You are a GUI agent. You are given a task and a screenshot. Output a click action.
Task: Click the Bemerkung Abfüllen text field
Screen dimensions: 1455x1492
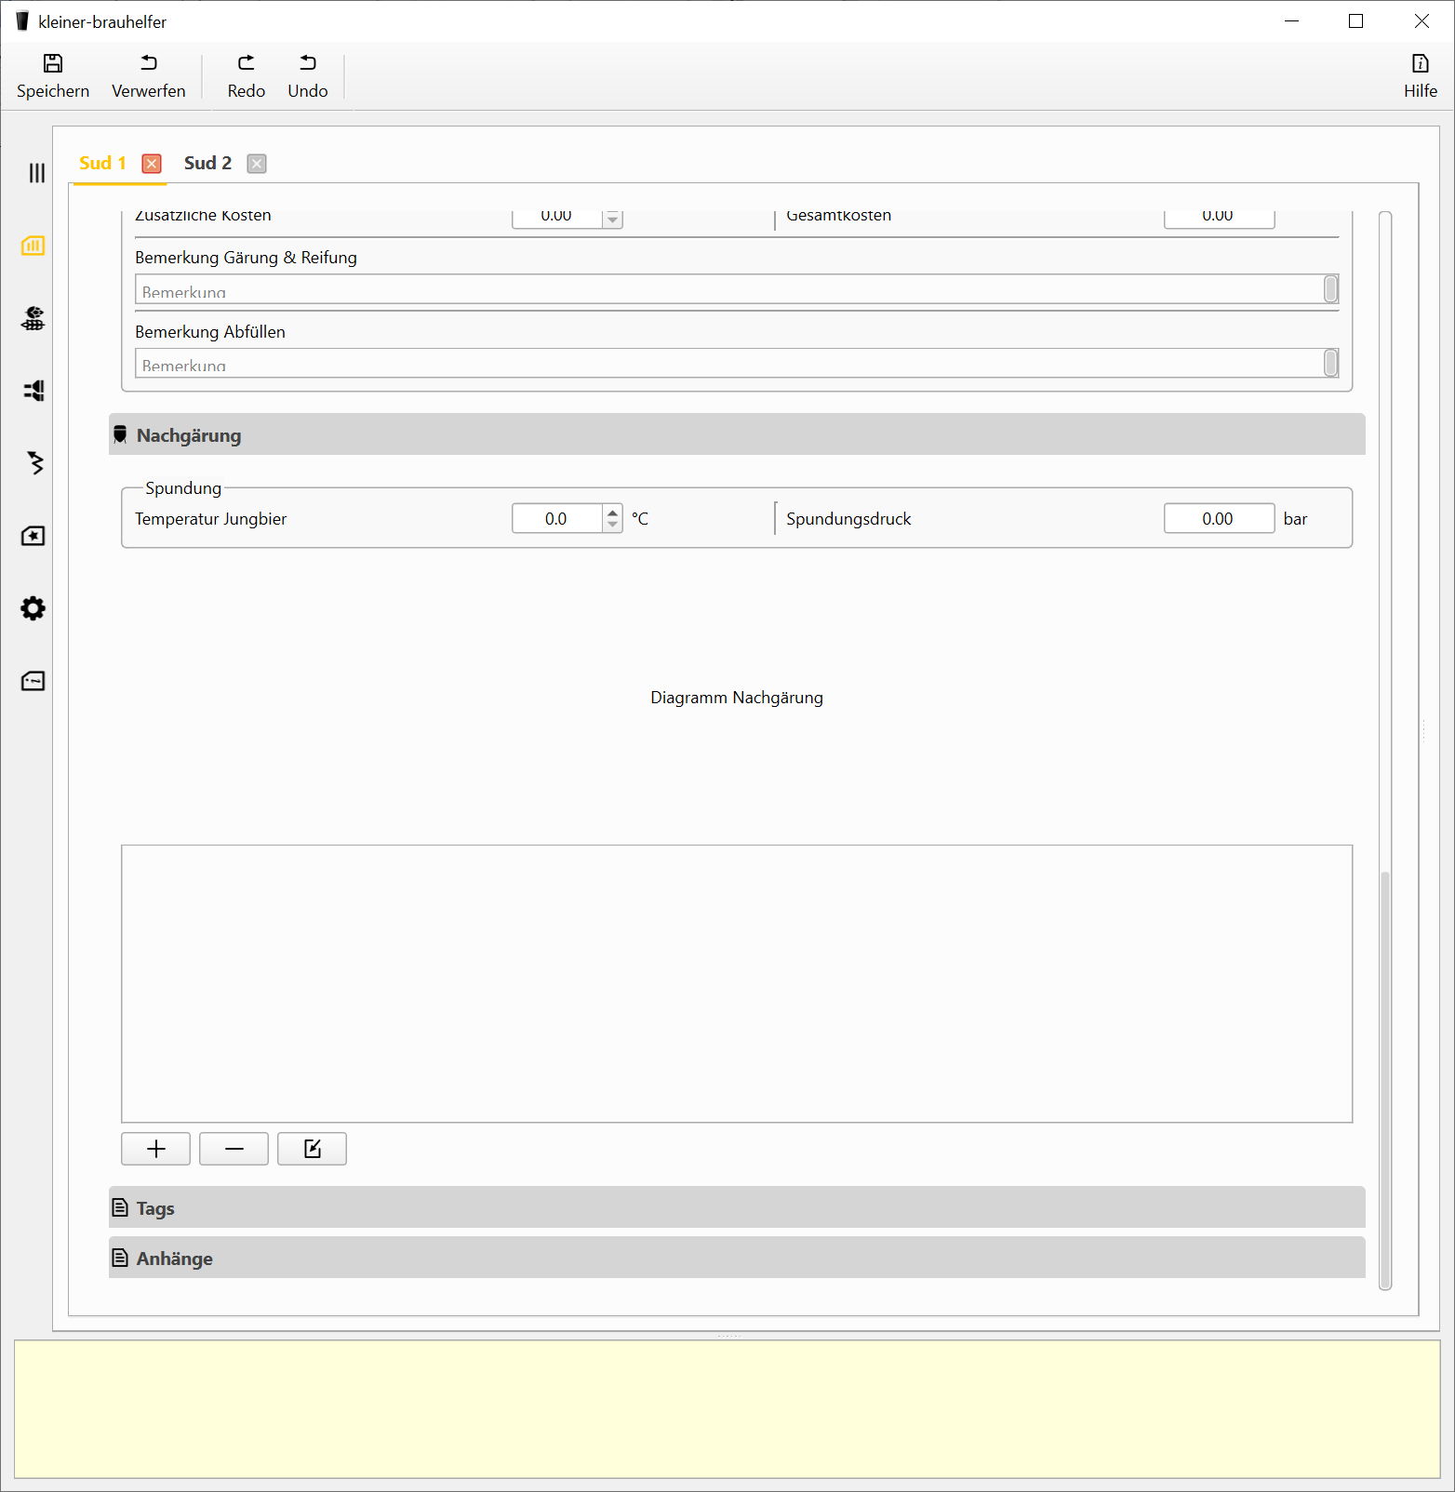tap(727, 364)
